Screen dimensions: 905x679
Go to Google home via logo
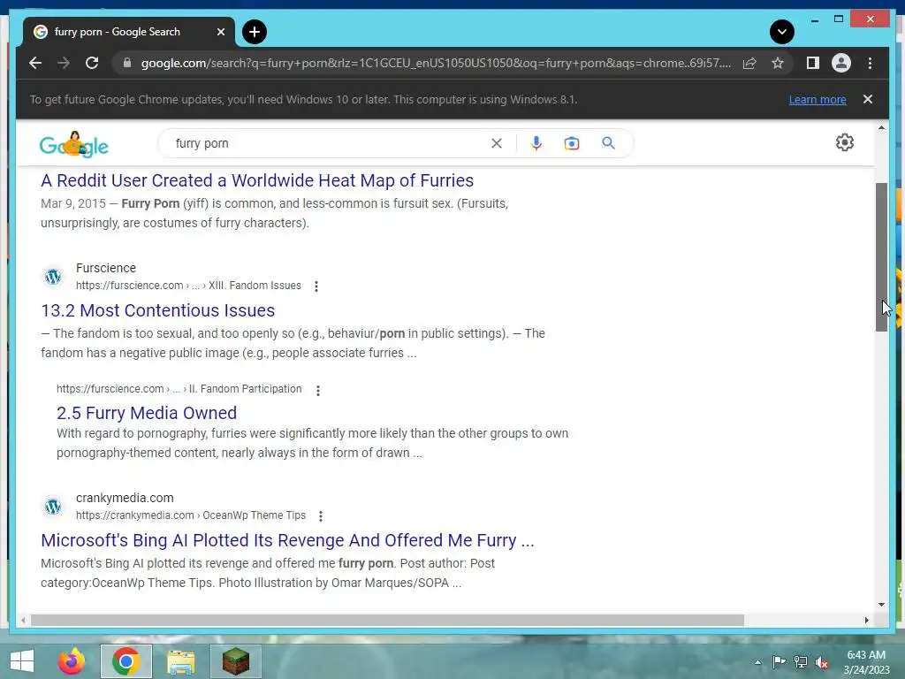coord(74,144)
